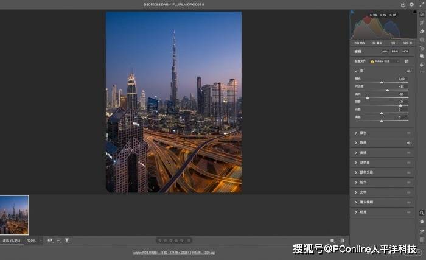Select the Zoom magnifier tool

coord(422,213)
